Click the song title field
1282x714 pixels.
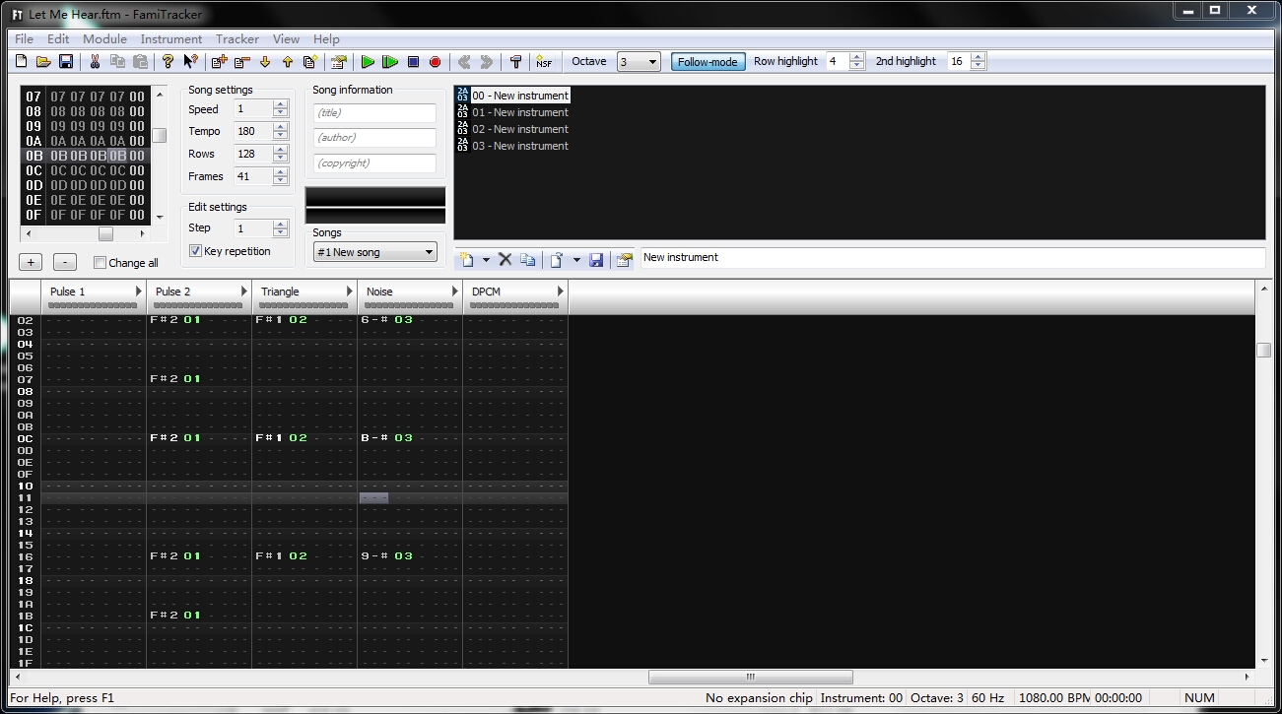click(374, 113)
